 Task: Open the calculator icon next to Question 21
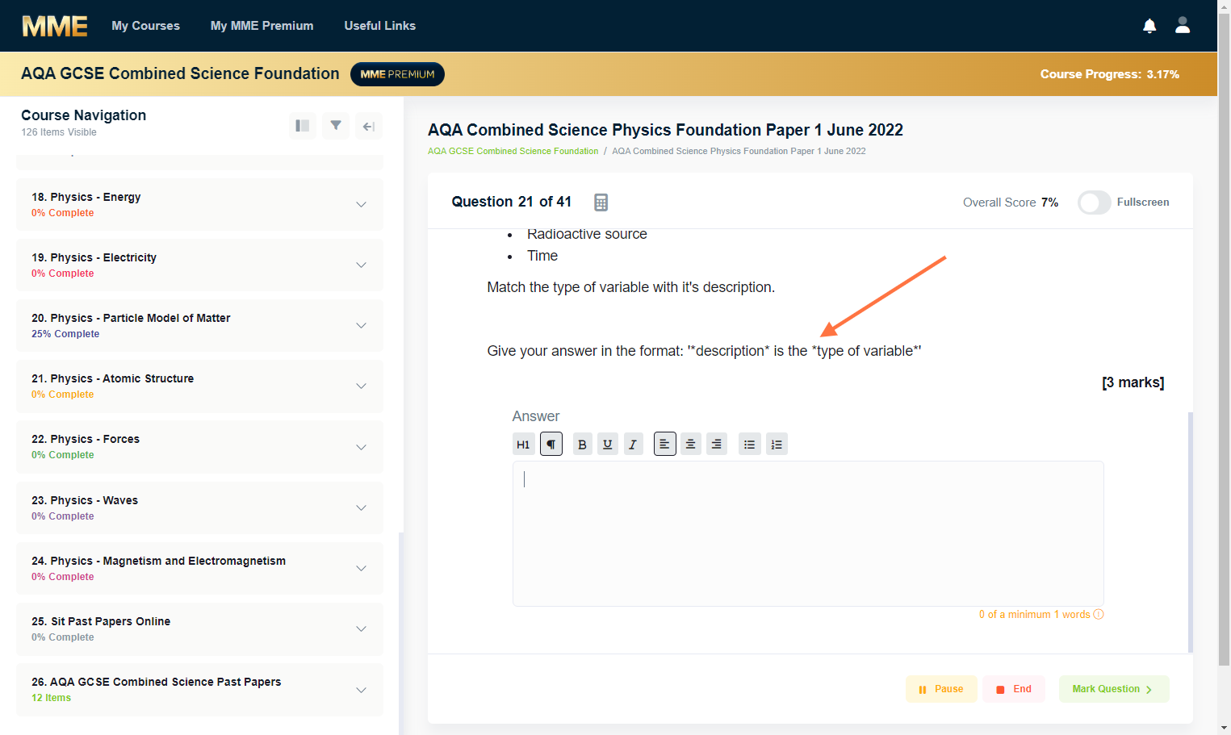(601, 203)
